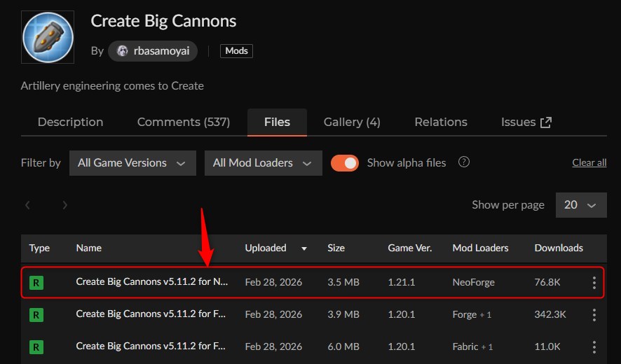
Task: Click the R badge on the Forge + 1 row
Action: pos(36,315)
